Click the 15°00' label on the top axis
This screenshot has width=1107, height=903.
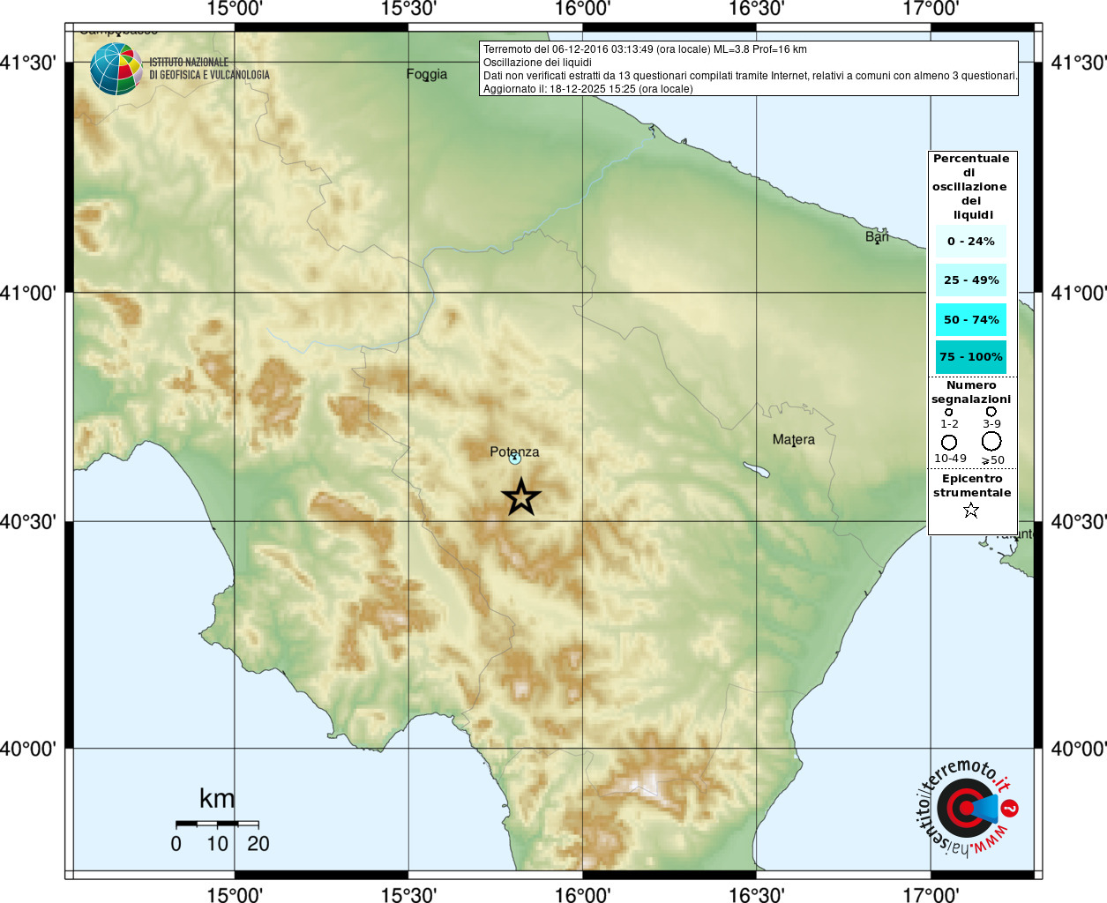pos(235,9)
